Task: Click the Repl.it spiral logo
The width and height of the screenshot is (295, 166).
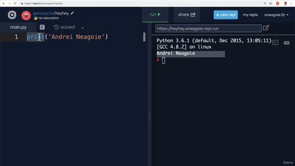Action: [x=12, y=15]
